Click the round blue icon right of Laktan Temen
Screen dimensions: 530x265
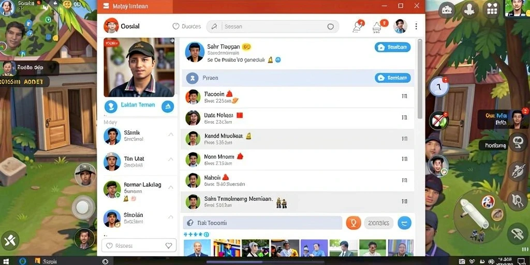pyautogui.click(x=168, y=107)
